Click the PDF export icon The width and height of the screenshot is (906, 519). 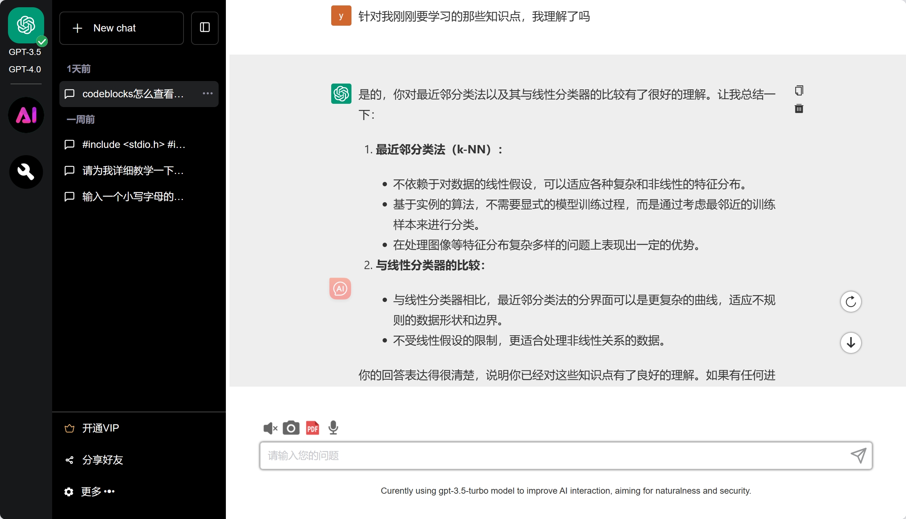pyautogui.click(x=312, y=428)
